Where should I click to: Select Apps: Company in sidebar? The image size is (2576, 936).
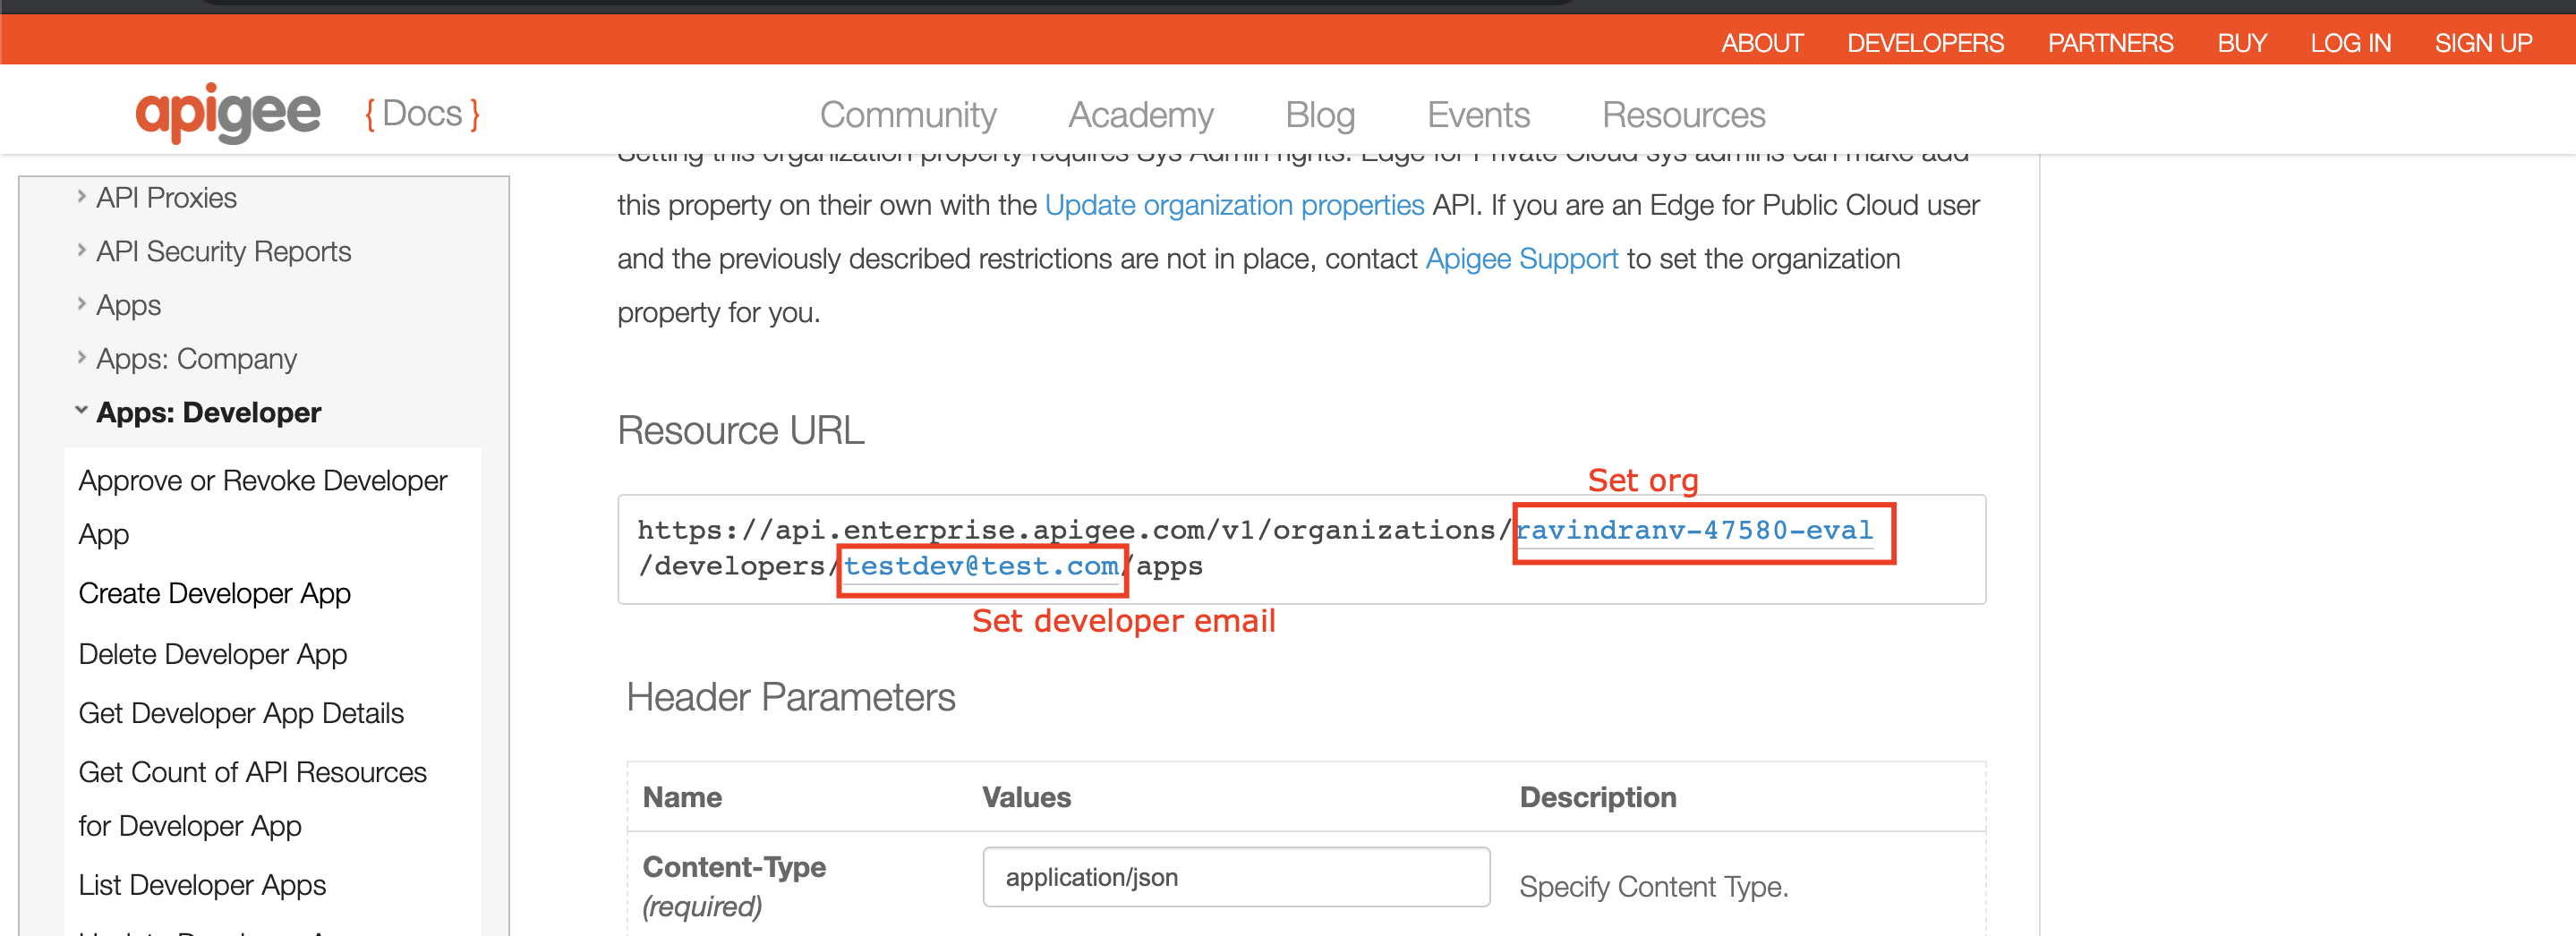pos(196,359)
